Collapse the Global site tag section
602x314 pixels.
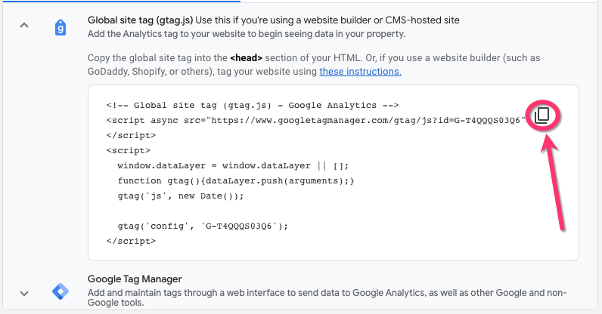(24, 26)
